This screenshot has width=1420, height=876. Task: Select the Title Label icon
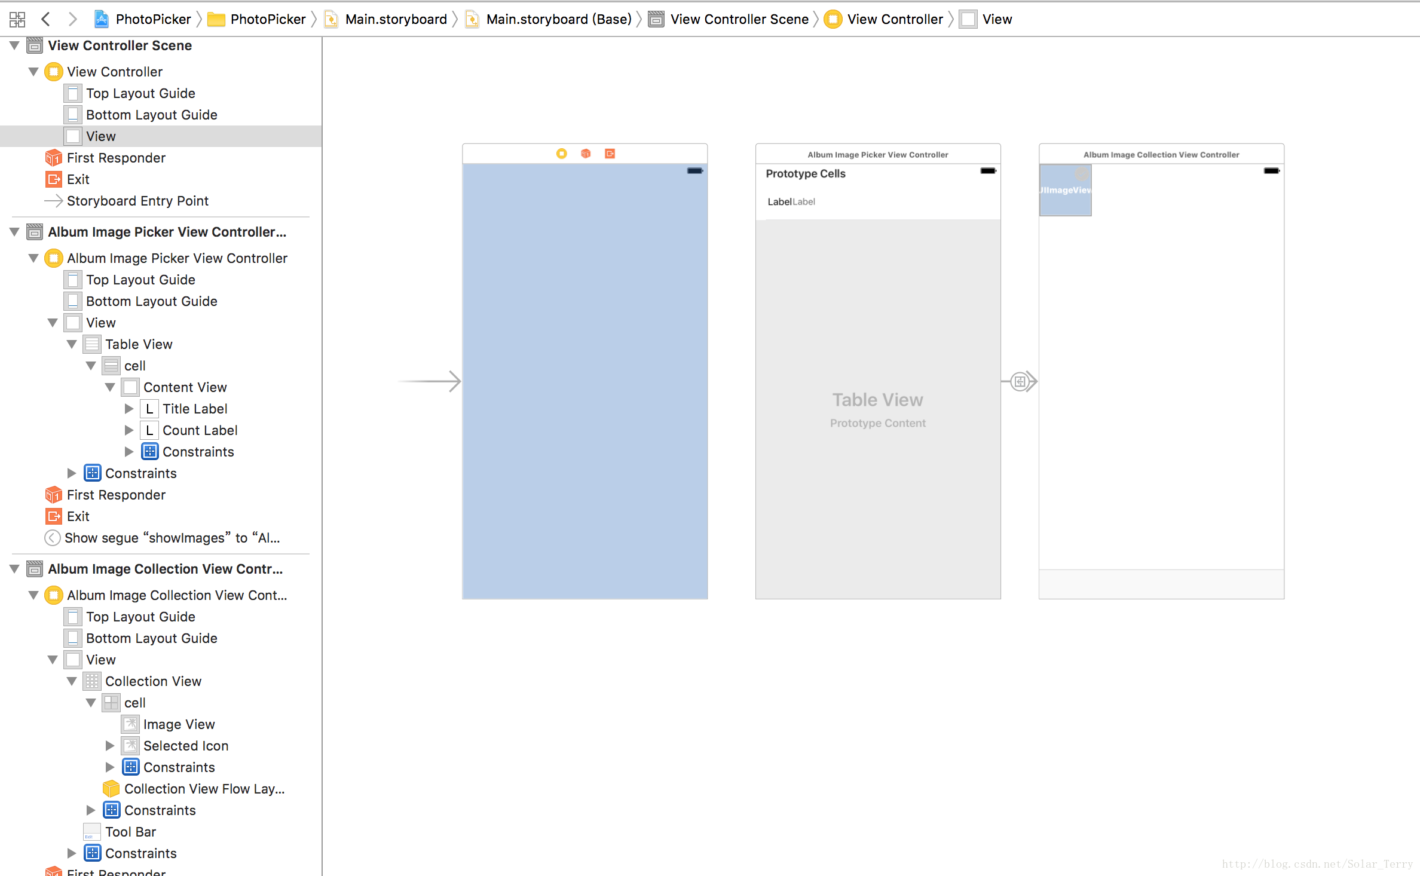click(x=149, y=409)
